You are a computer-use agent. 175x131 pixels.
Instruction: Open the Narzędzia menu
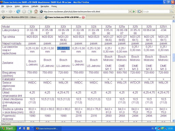[45, 6]
